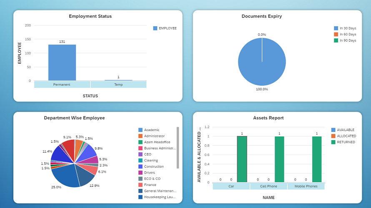Click the Documents Expiry pie chart
The width and height of the screenshot is (371, 208).
coord(262,62)
